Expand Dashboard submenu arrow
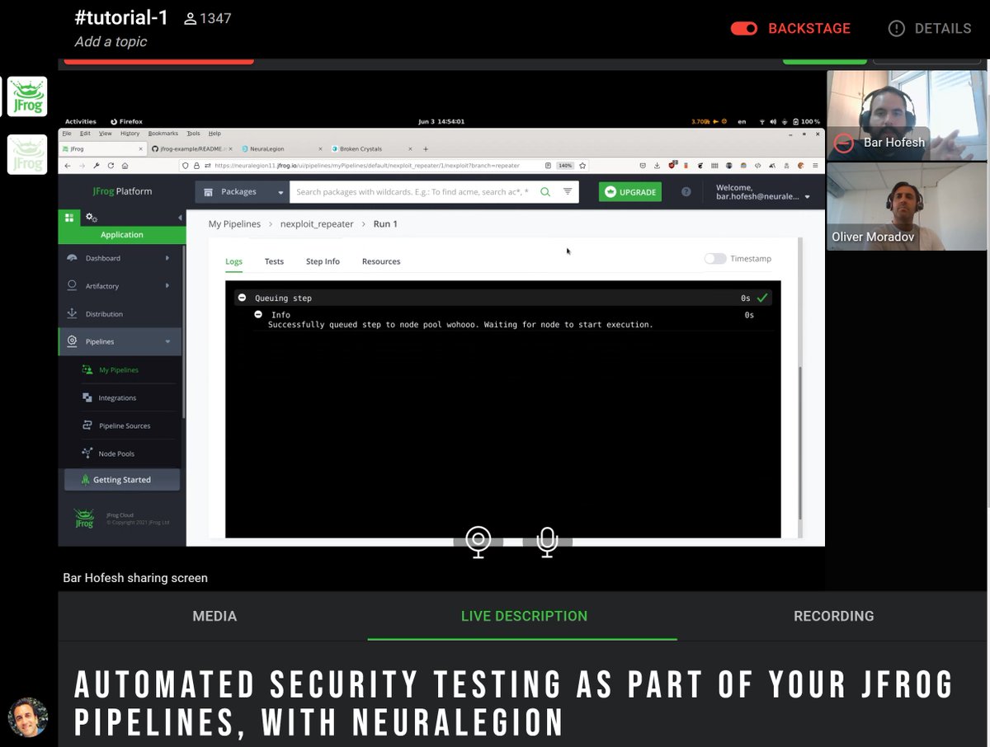Image resolution: width=990 pixels, height=747 pixels. [167, 258]
